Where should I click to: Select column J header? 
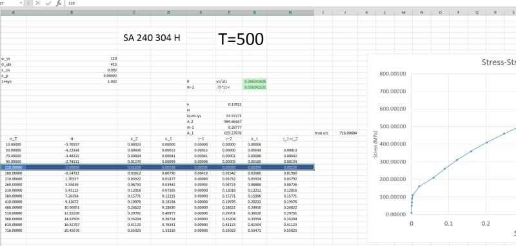click(x=345, y=12)
